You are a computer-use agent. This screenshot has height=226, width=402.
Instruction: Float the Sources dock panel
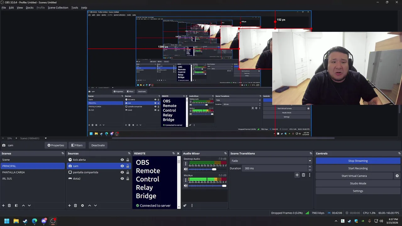pos(129,153)
